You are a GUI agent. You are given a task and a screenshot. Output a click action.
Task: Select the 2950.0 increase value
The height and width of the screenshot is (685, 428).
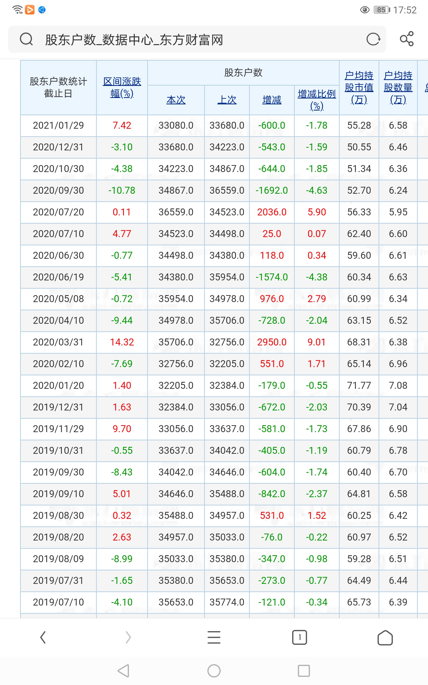[272, 342]
